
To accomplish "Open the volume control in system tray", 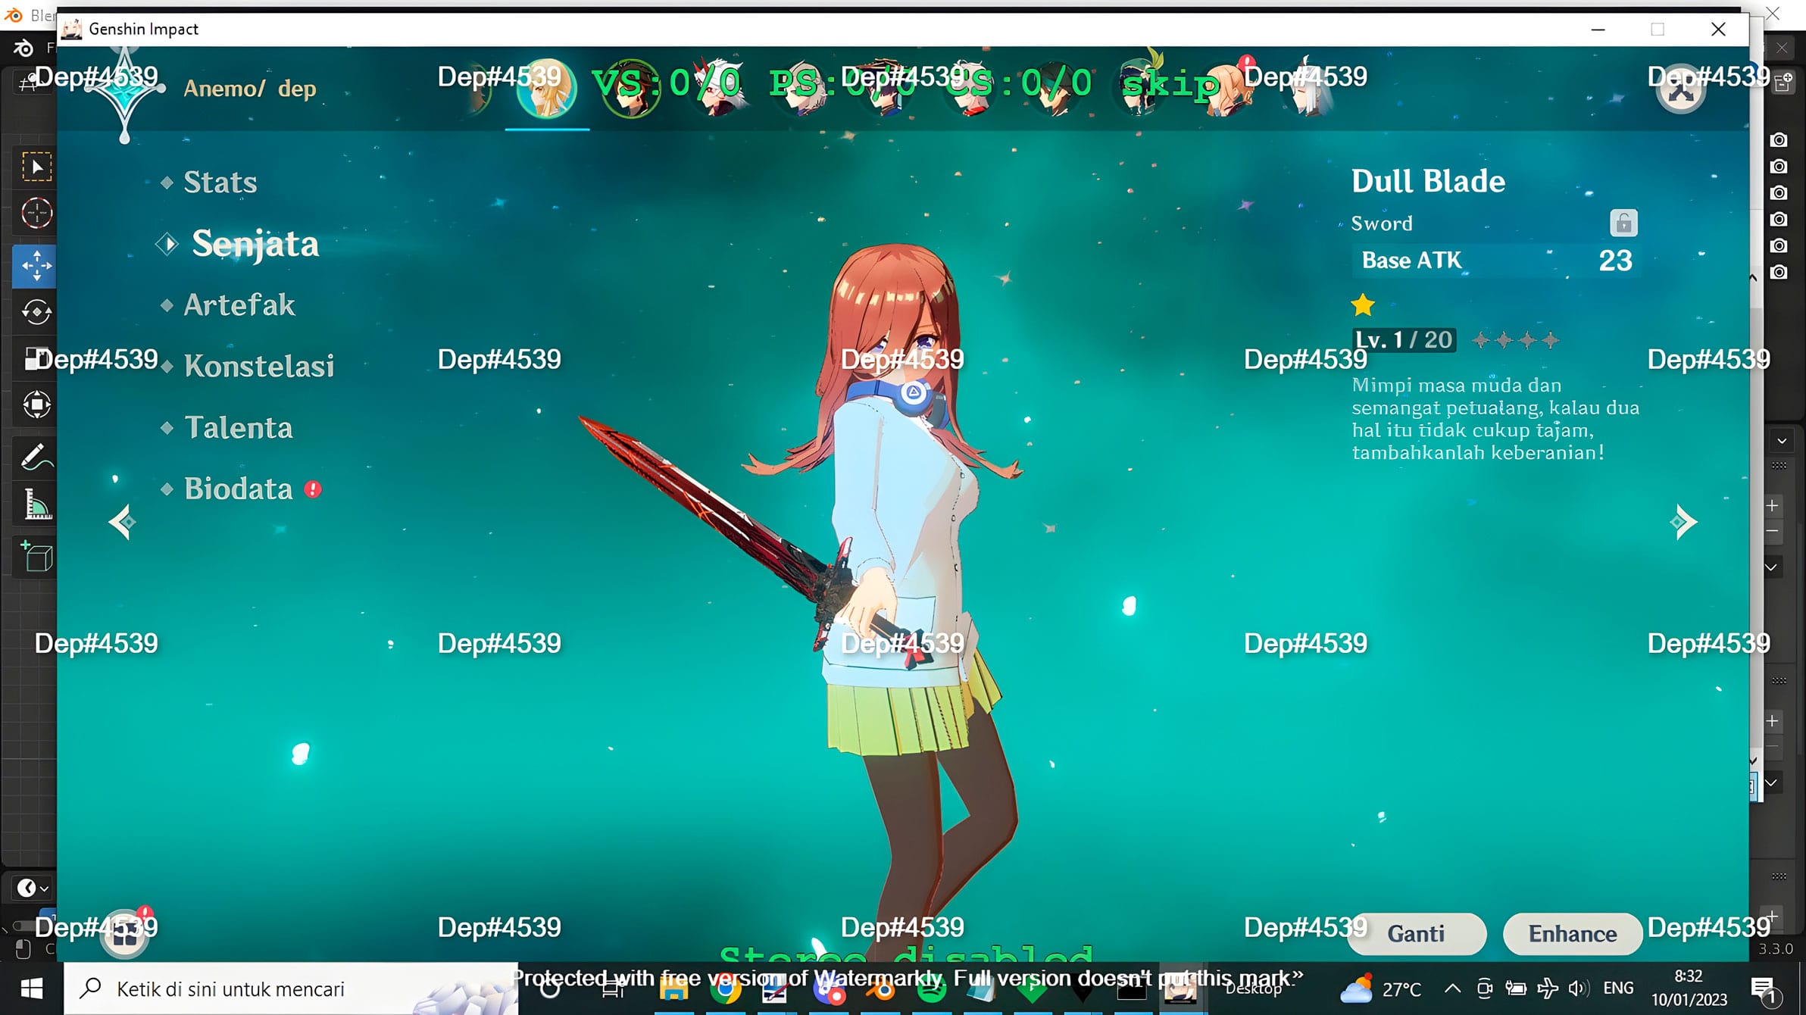I will [1577, 988].
